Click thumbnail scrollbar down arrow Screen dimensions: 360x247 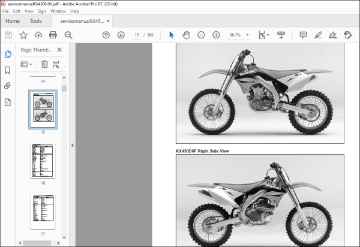pyautogui.click(x=64, y=237)
